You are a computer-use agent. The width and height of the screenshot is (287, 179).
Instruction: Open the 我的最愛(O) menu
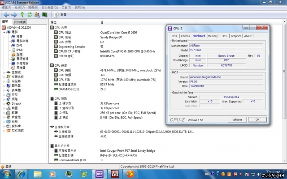50,8
